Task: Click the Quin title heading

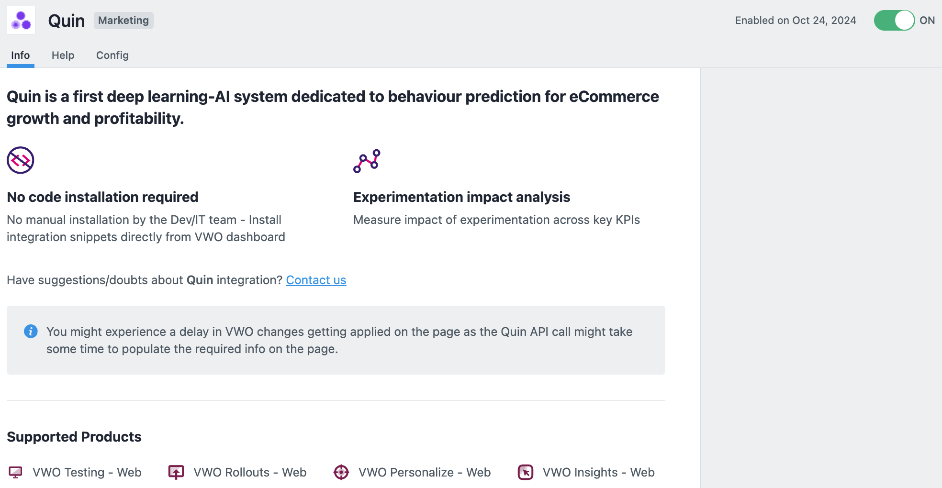Action: (67, 21)
